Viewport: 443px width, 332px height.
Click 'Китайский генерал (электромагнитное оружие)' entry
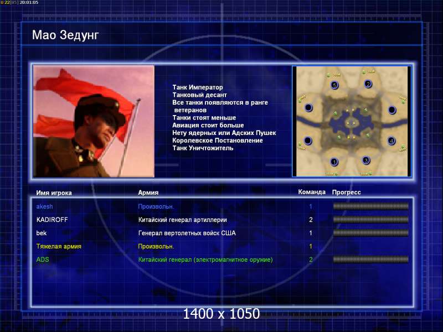point(205,260)
